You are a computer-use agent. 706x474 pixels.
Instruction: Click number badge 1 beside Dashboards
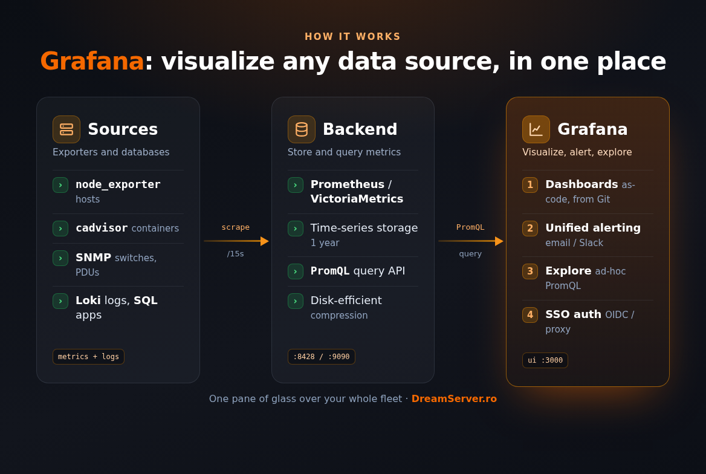(x=530, y=185)
